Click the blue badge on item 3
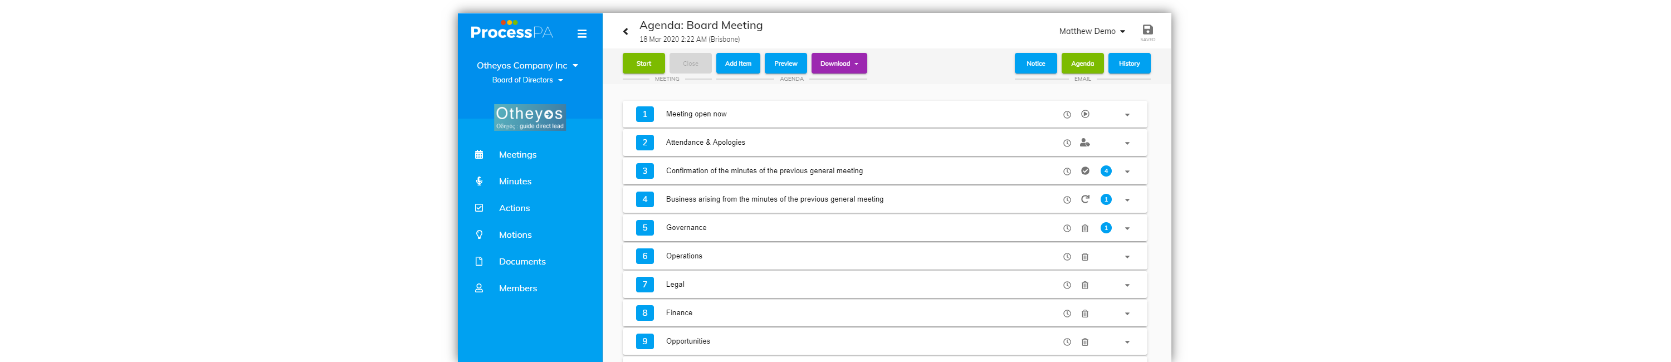 (1106, 172)
